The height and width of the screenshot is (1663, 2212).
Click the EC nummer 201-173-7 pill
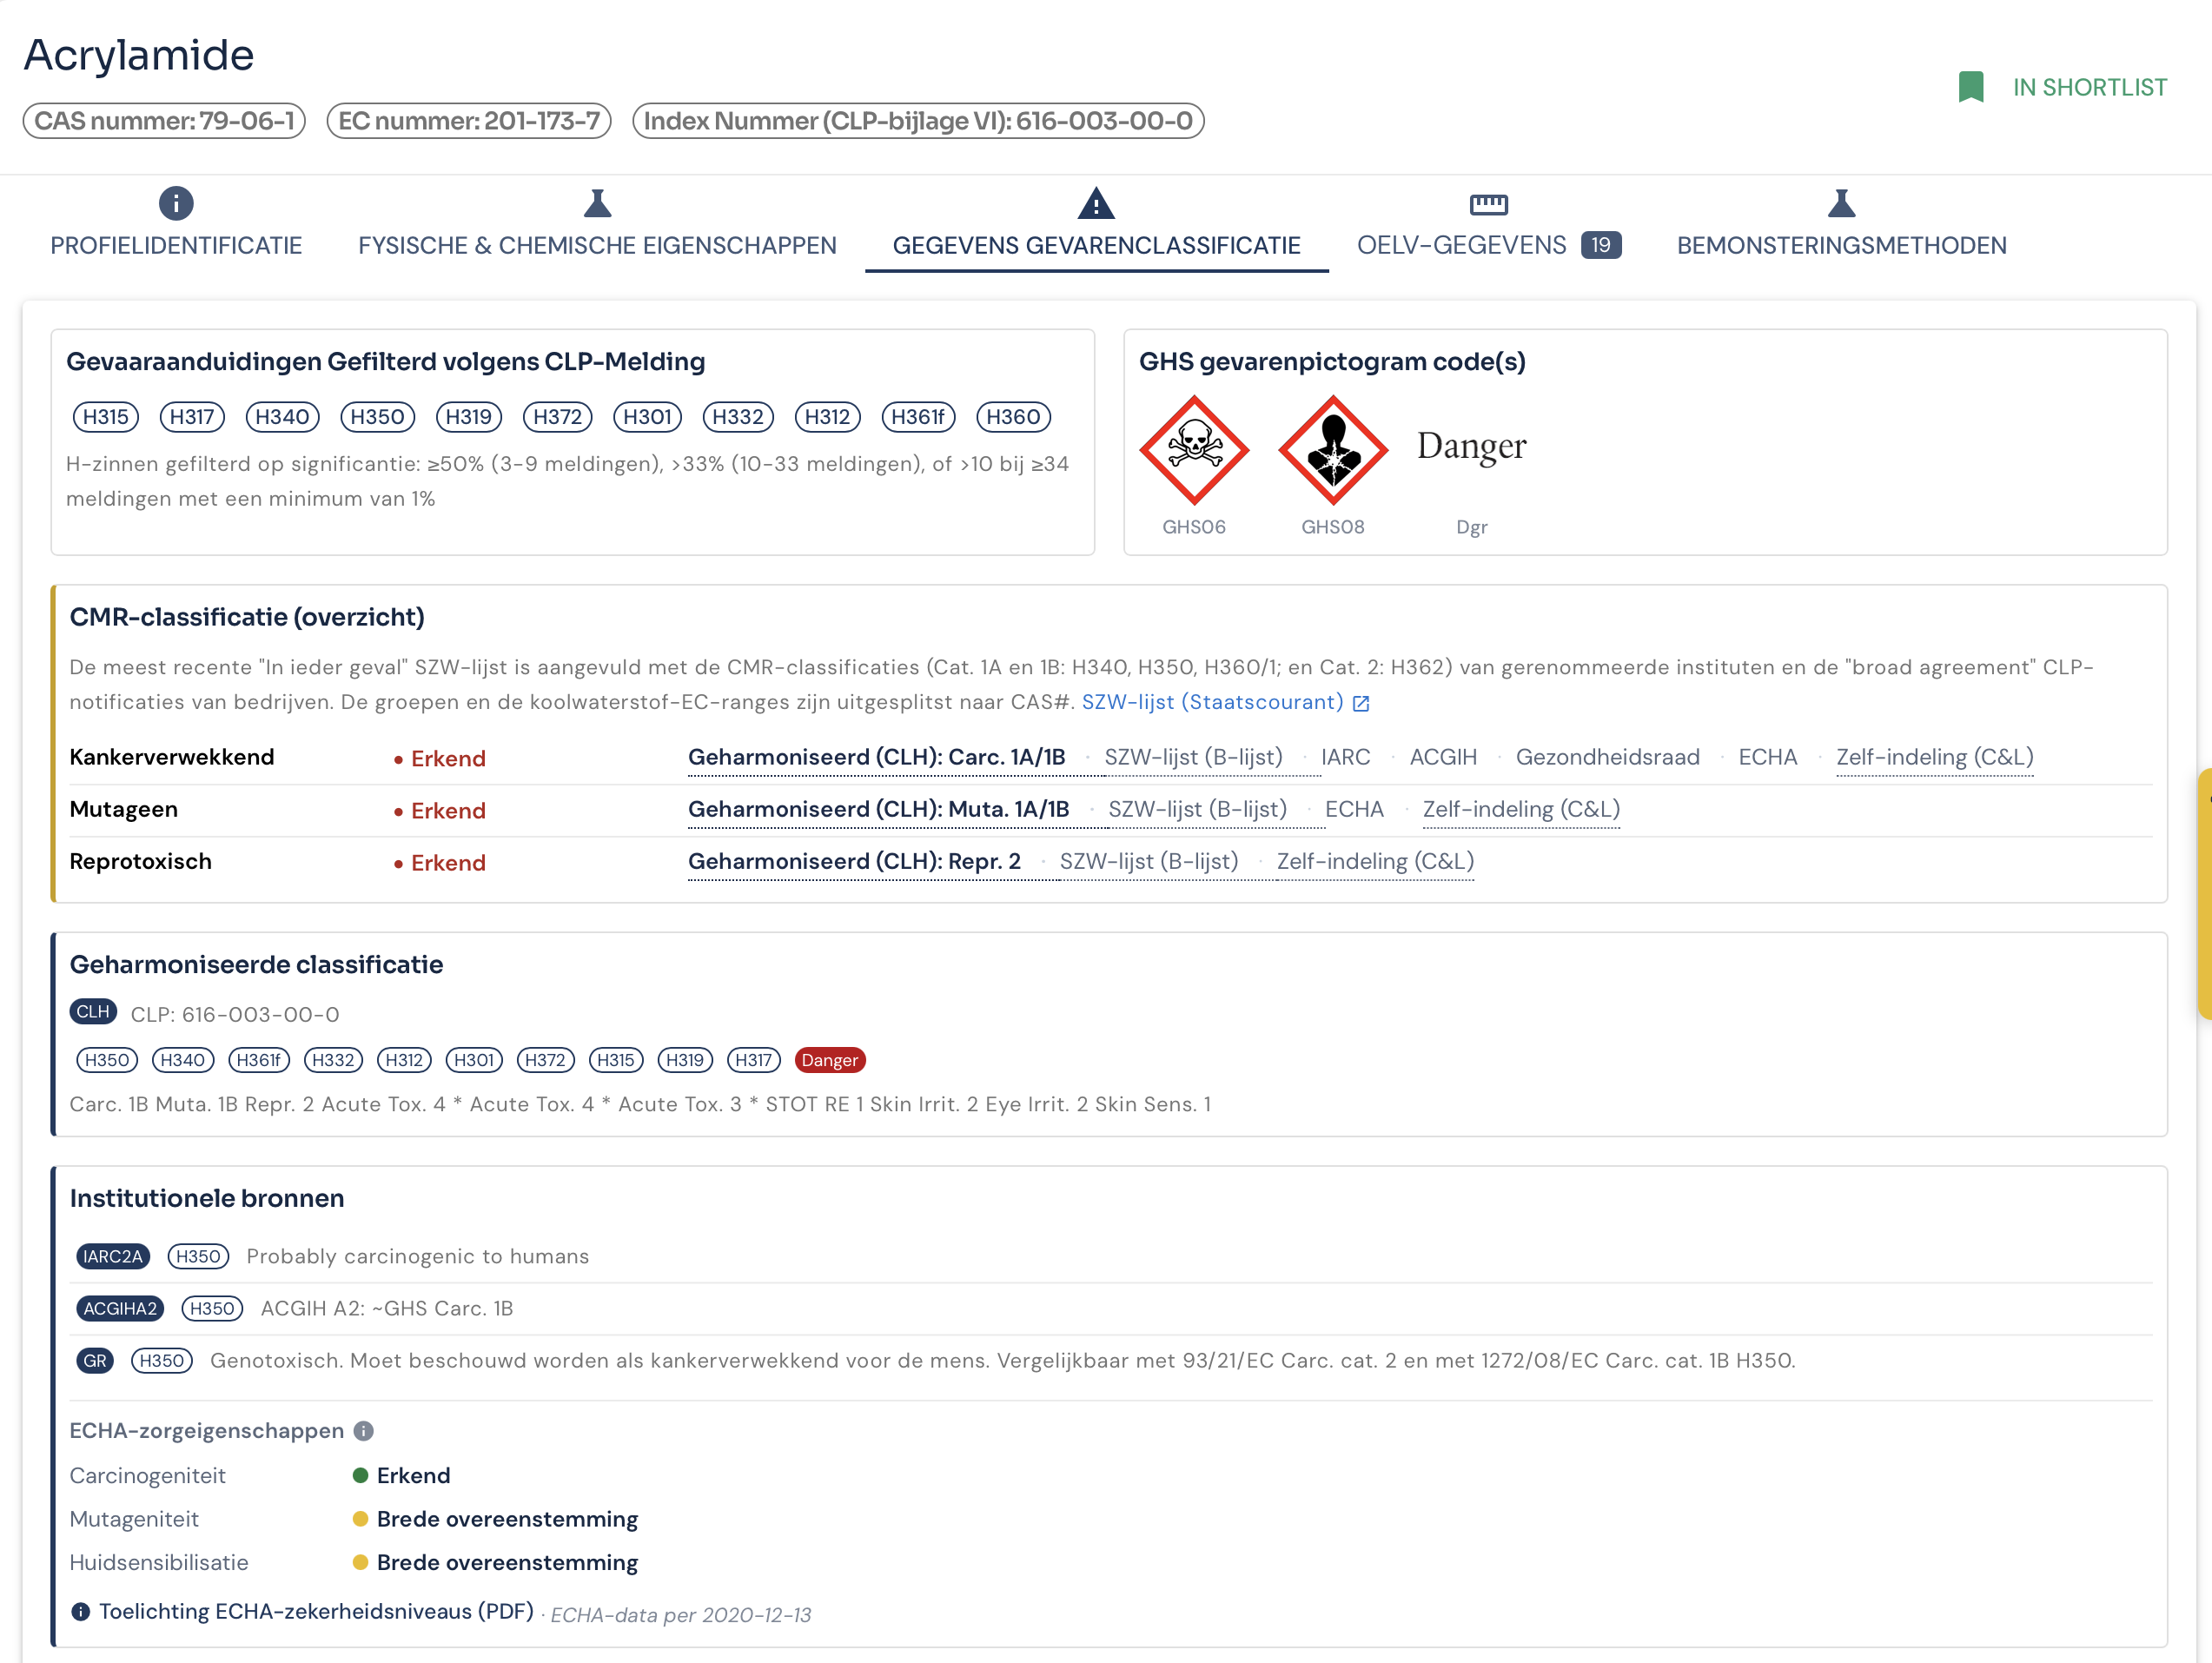tap(469, 121)
